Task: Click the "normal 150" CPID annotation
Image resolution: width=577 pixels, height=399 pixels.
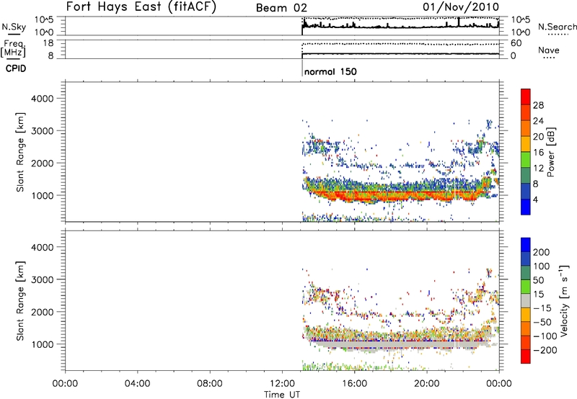Action: [x=330, y=71]
